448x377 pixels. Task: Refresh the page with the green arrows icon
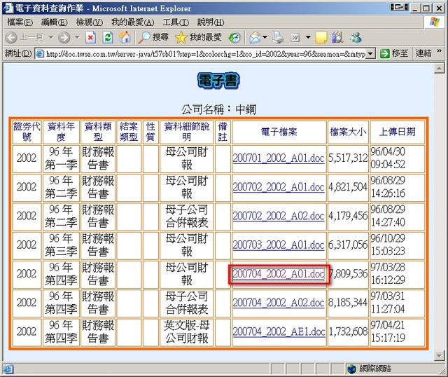click(108, 37)
